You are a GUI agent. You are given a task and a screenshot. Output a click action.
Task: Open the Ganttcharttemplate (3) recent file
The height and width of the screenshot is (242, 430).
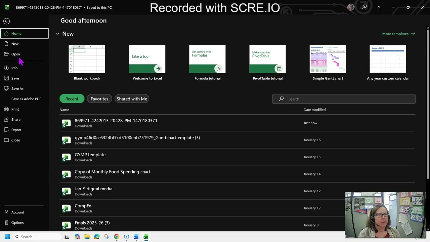[x=237, y=140]
